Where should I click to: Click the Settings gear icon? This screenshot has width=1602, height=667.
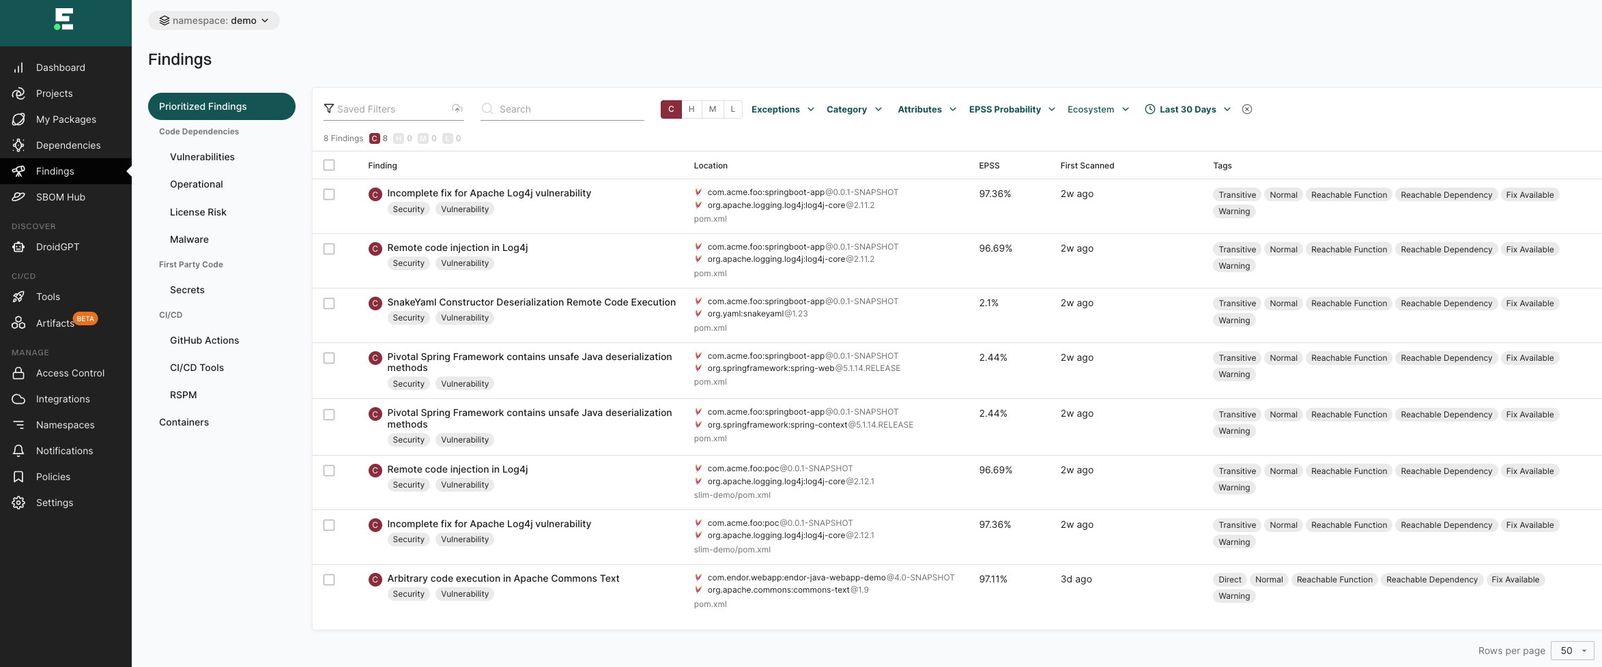(18, 503)
